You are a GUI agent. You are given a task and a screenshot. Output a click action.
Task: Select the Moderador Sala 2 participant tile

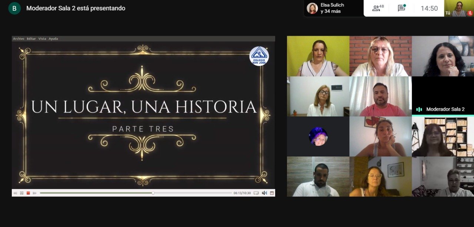click(443, 97)
